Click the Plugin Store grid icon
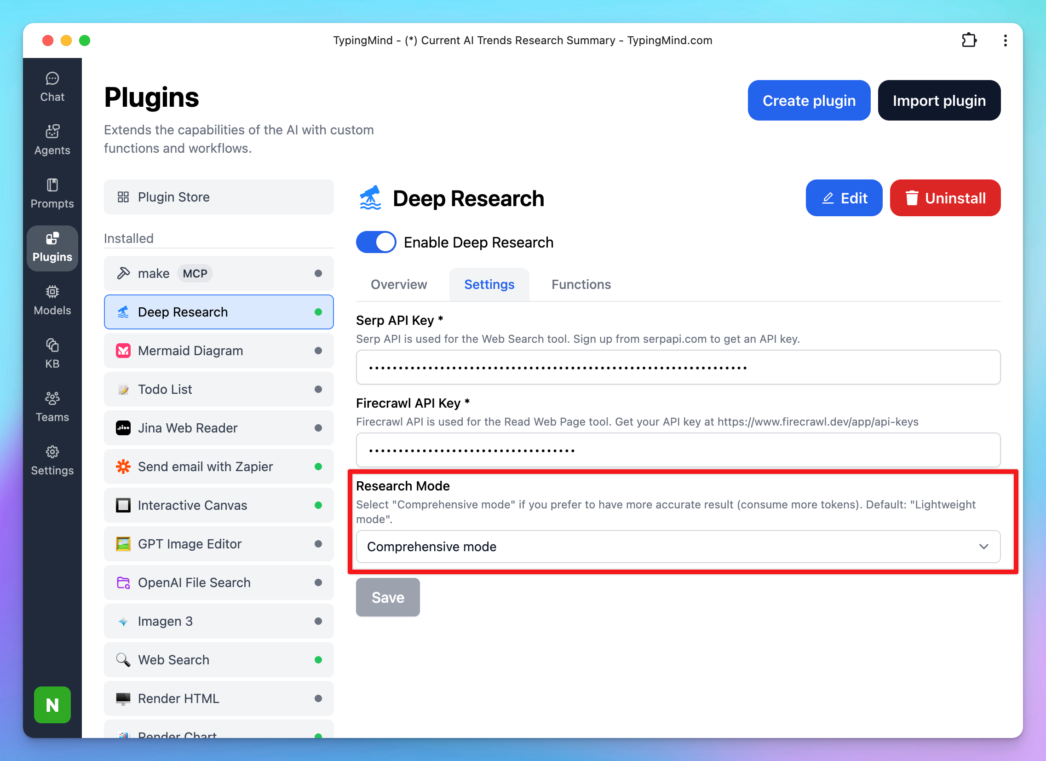1046x761 pixels. (123, 197)
